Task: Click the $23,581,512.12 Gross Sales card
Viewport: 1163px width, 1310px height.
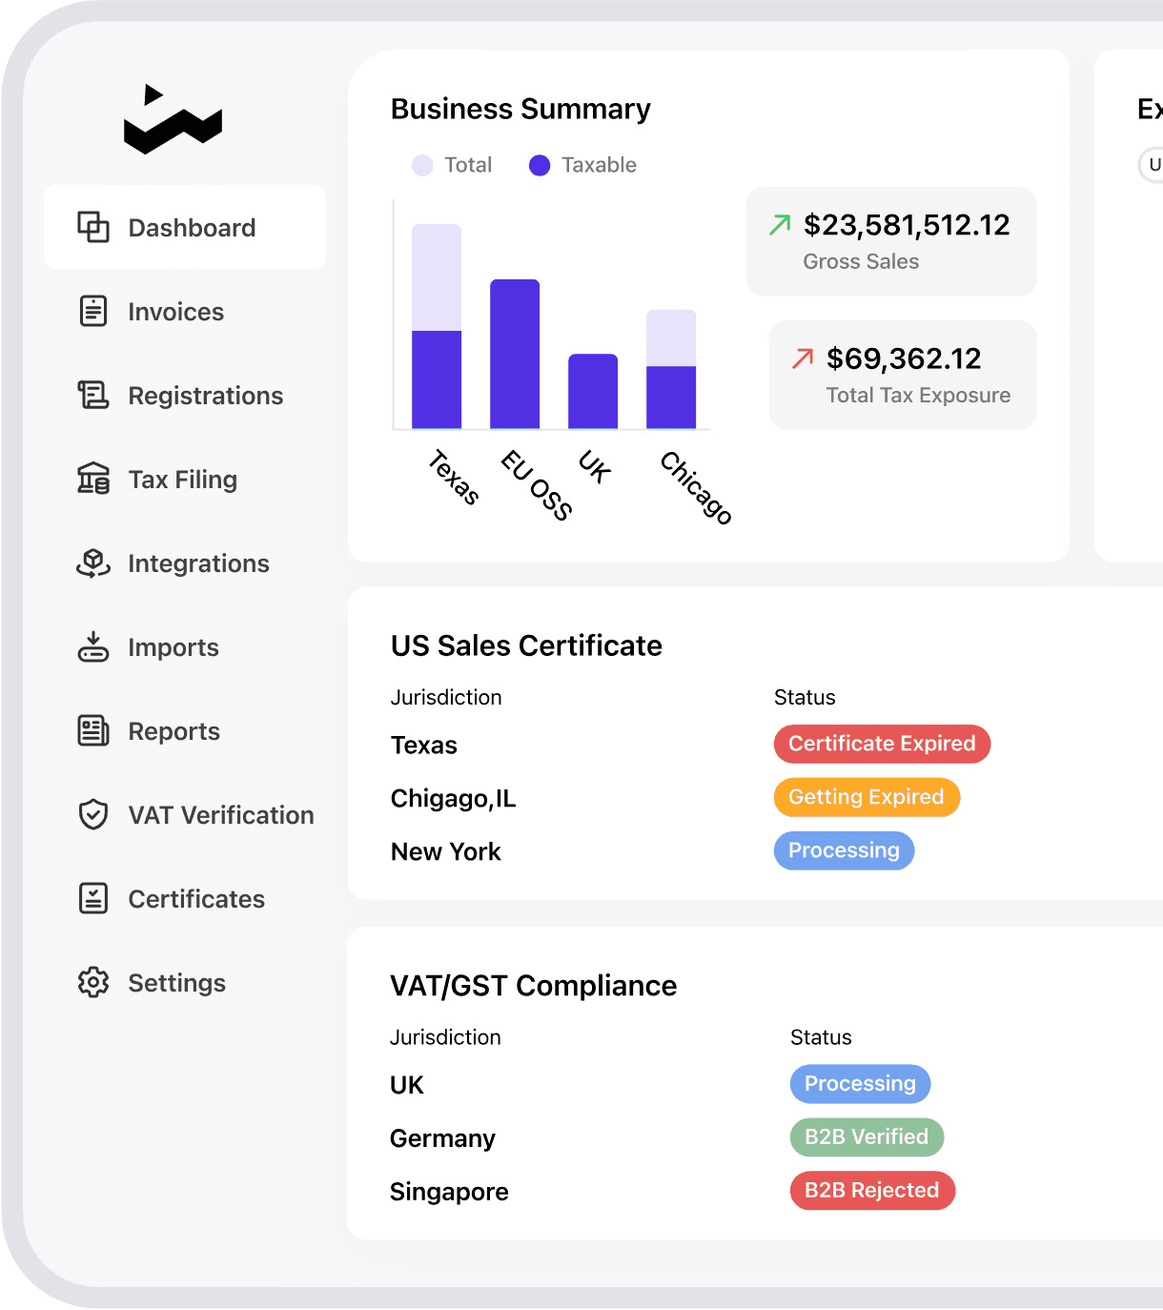Action: 891,241
